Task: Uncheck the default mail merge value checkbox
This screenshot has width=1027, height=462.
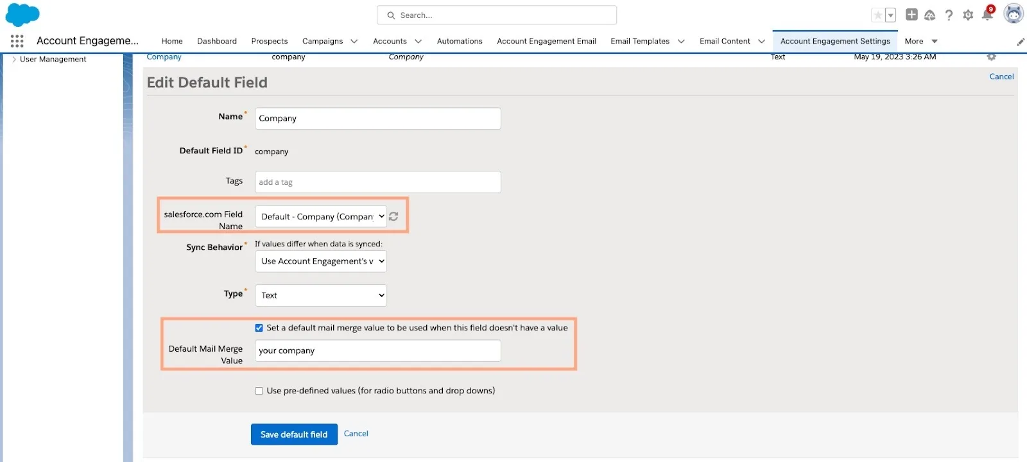Action: 259,328
